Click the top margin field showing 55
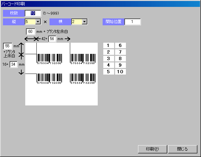This screenshot has width=201, height=157. point(8,46)
